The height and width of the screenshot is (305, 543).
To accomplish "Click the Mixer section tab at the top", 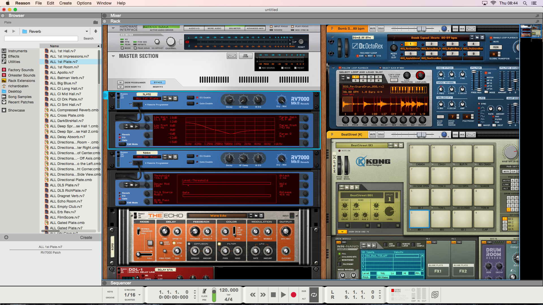I will (x=116, y=16).
